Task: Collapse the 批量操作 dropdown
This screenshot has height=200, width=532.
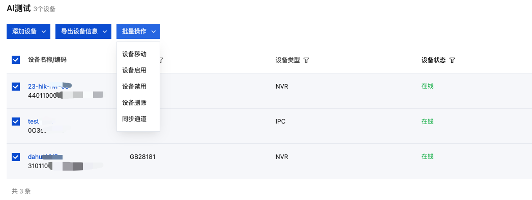Action: (138, 31)
